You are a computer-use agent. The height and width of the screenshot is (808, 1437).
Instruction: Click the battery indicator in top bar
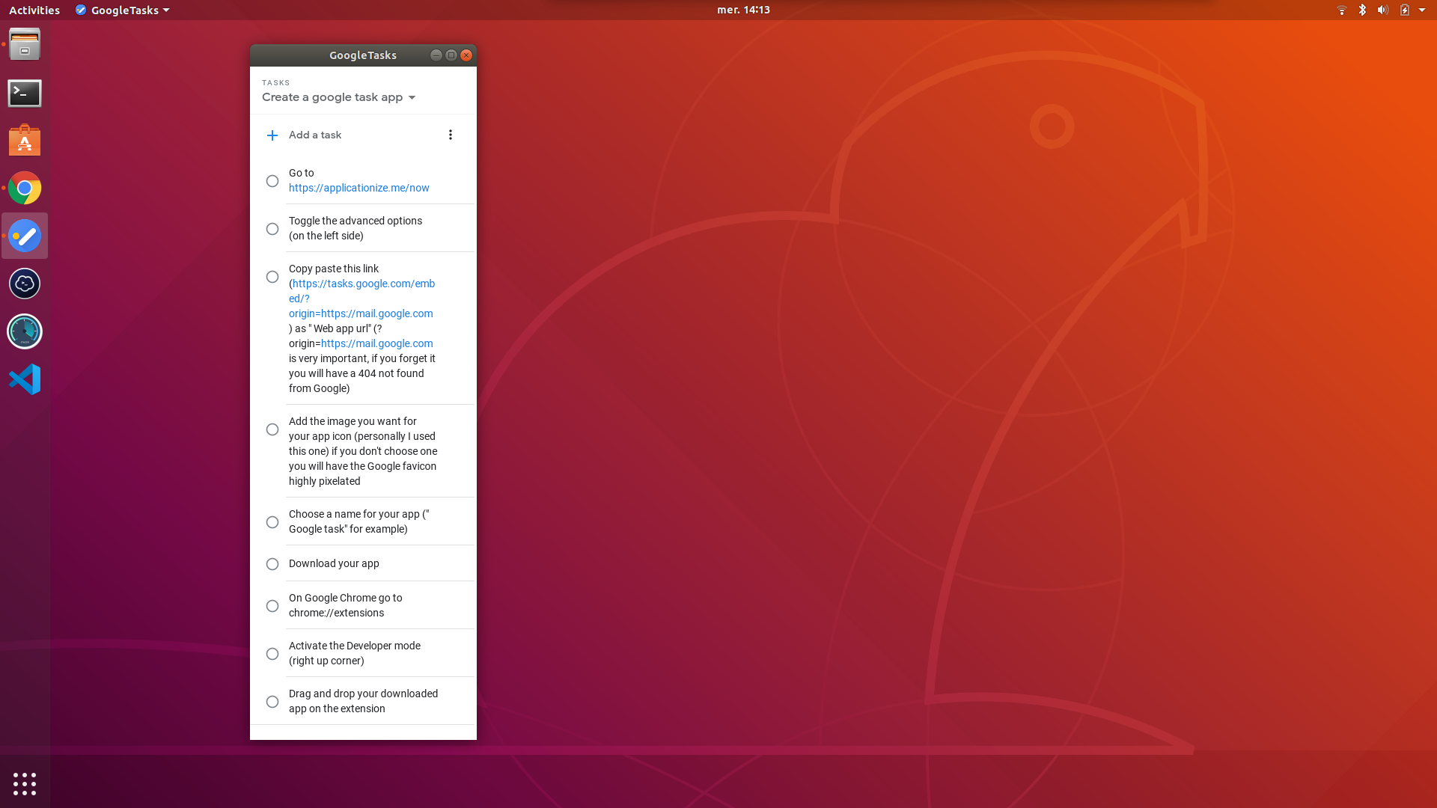coord(1405,10)
